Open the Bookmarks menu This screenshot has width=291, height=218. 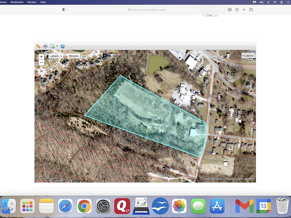17,2
